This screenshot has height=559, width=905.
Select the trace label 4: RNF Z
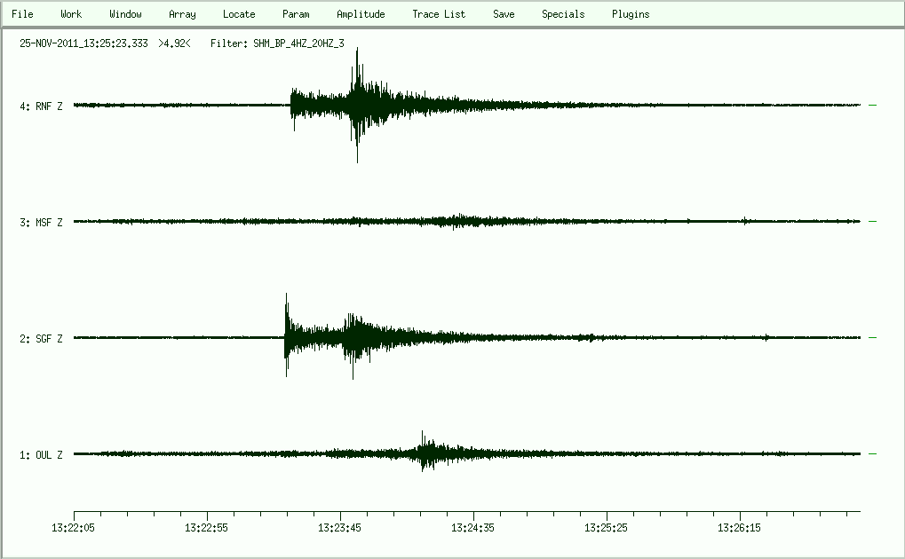coord(41,106)
